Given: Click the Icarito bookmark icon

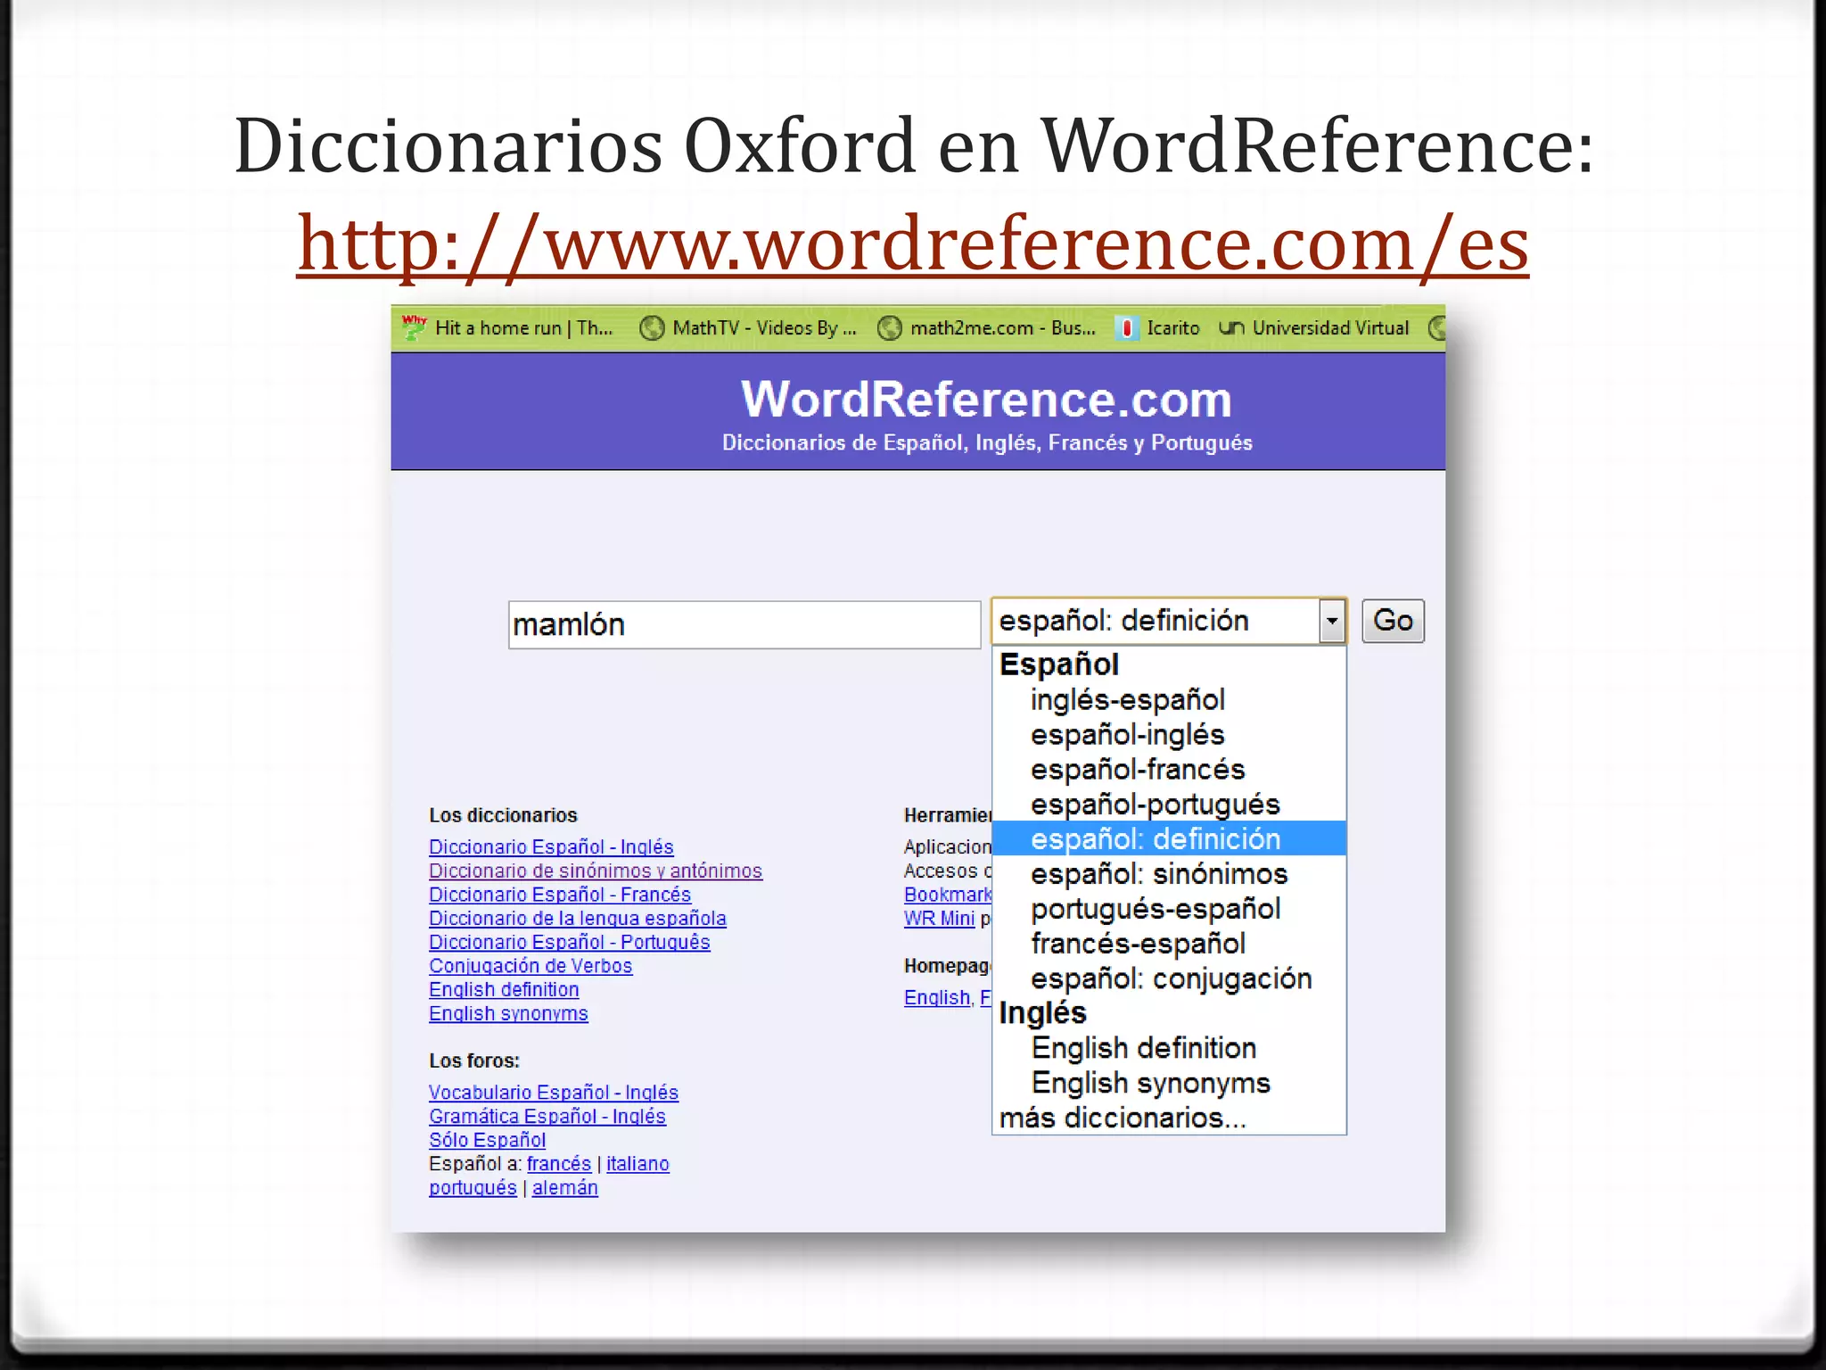Looking at the screenshot, I should [x=1128, y=328].
